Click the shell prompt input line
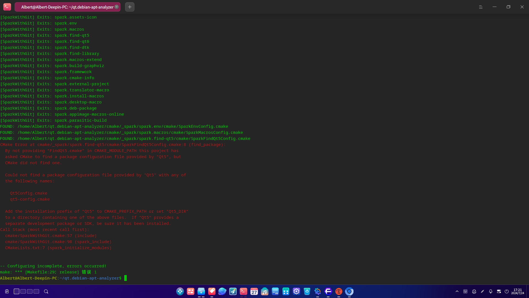 click(x=63, y=278)
